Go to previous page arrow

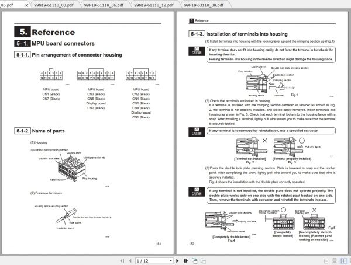[130, 261]
